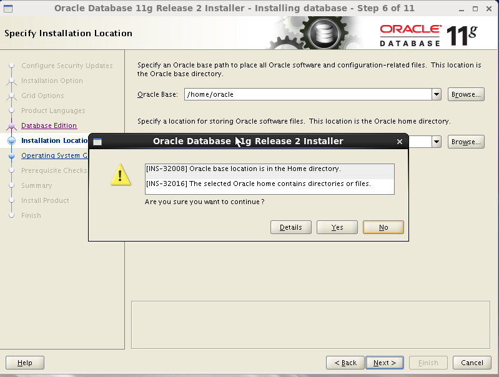Click the Oracle Database 11g logo
499x377 pixels.
coord(428,36)
